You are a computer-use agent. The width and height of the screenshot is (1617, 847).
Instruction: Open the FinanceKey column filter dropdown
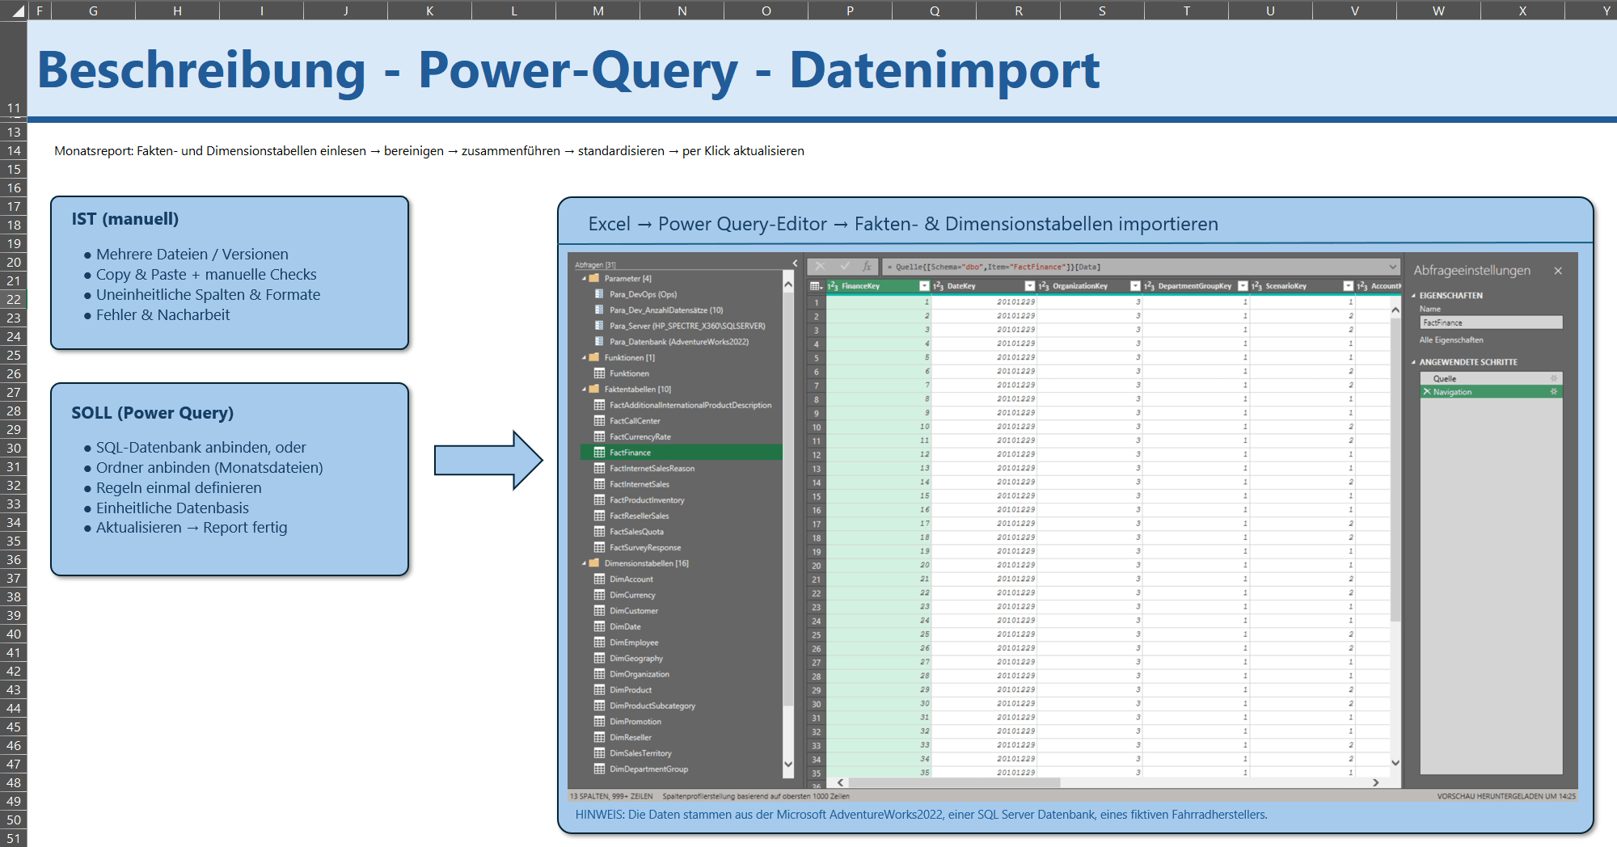(x=923, y=286)
